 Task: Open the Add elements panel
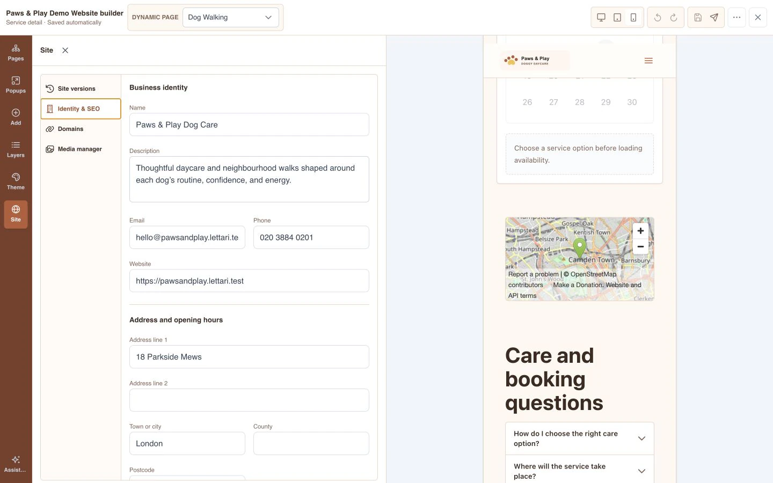point(16,117)
